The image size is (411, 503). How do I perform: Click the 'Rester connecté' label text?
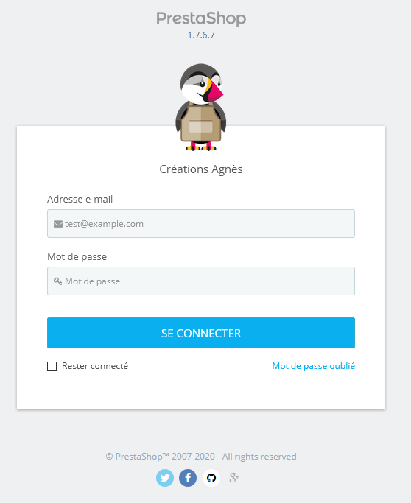click(x=95, y=366)
